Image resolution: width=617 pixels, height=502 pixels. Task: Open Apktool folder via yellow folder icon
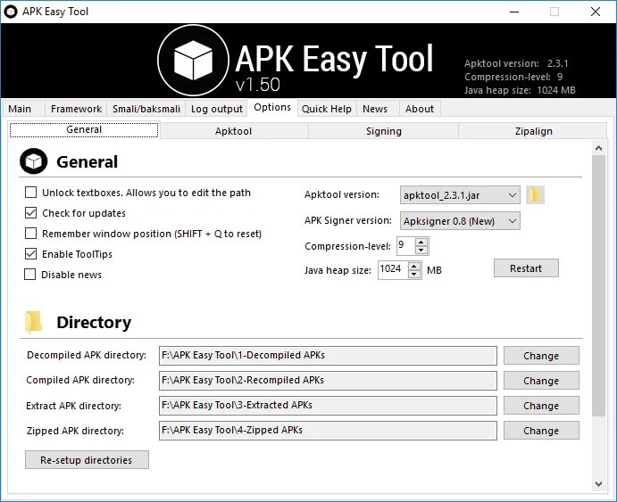coord(535,195)
